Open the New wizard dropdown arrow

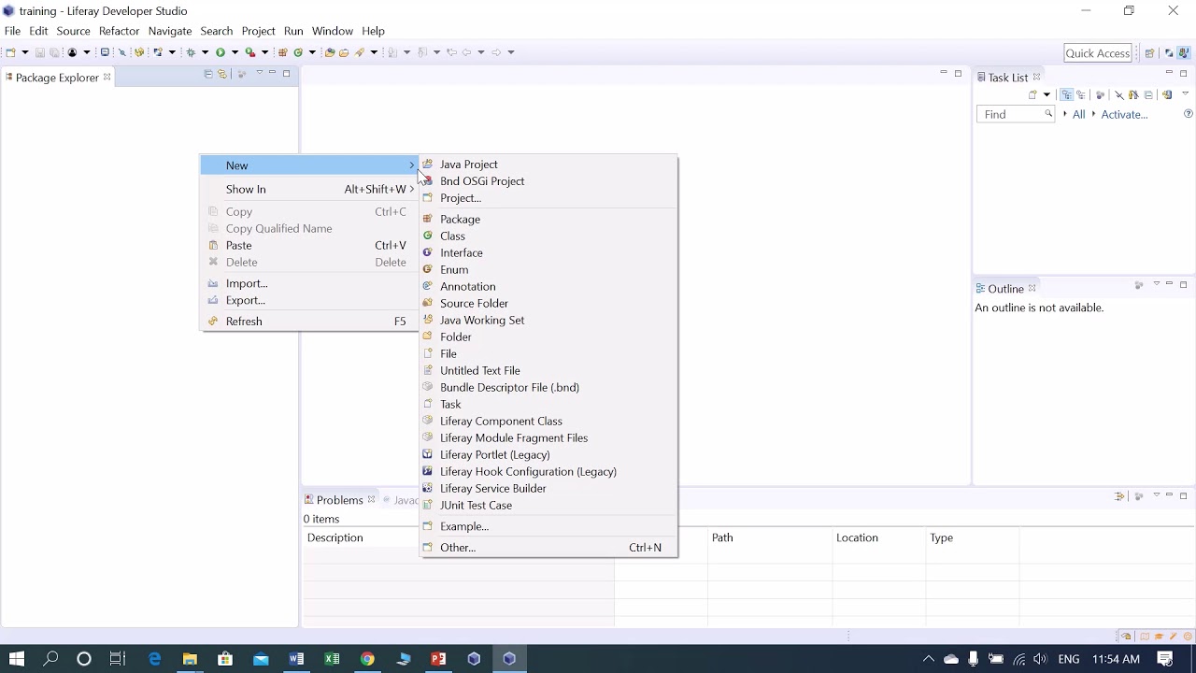coord(25,52)
